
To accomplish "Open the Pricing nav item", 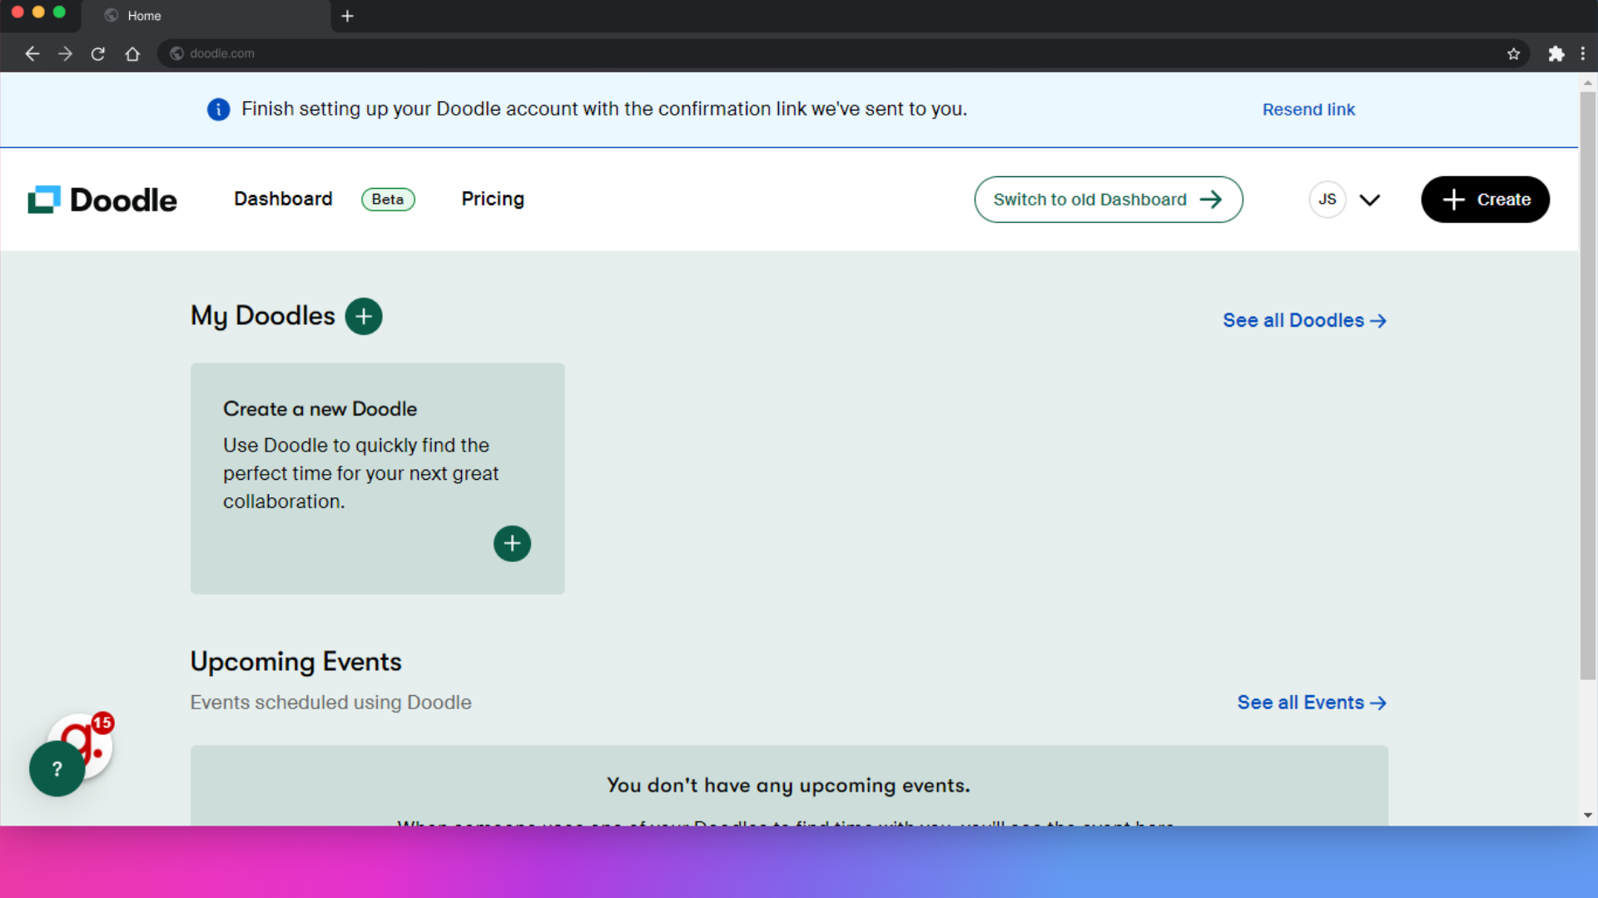I will tap(493, 199).
